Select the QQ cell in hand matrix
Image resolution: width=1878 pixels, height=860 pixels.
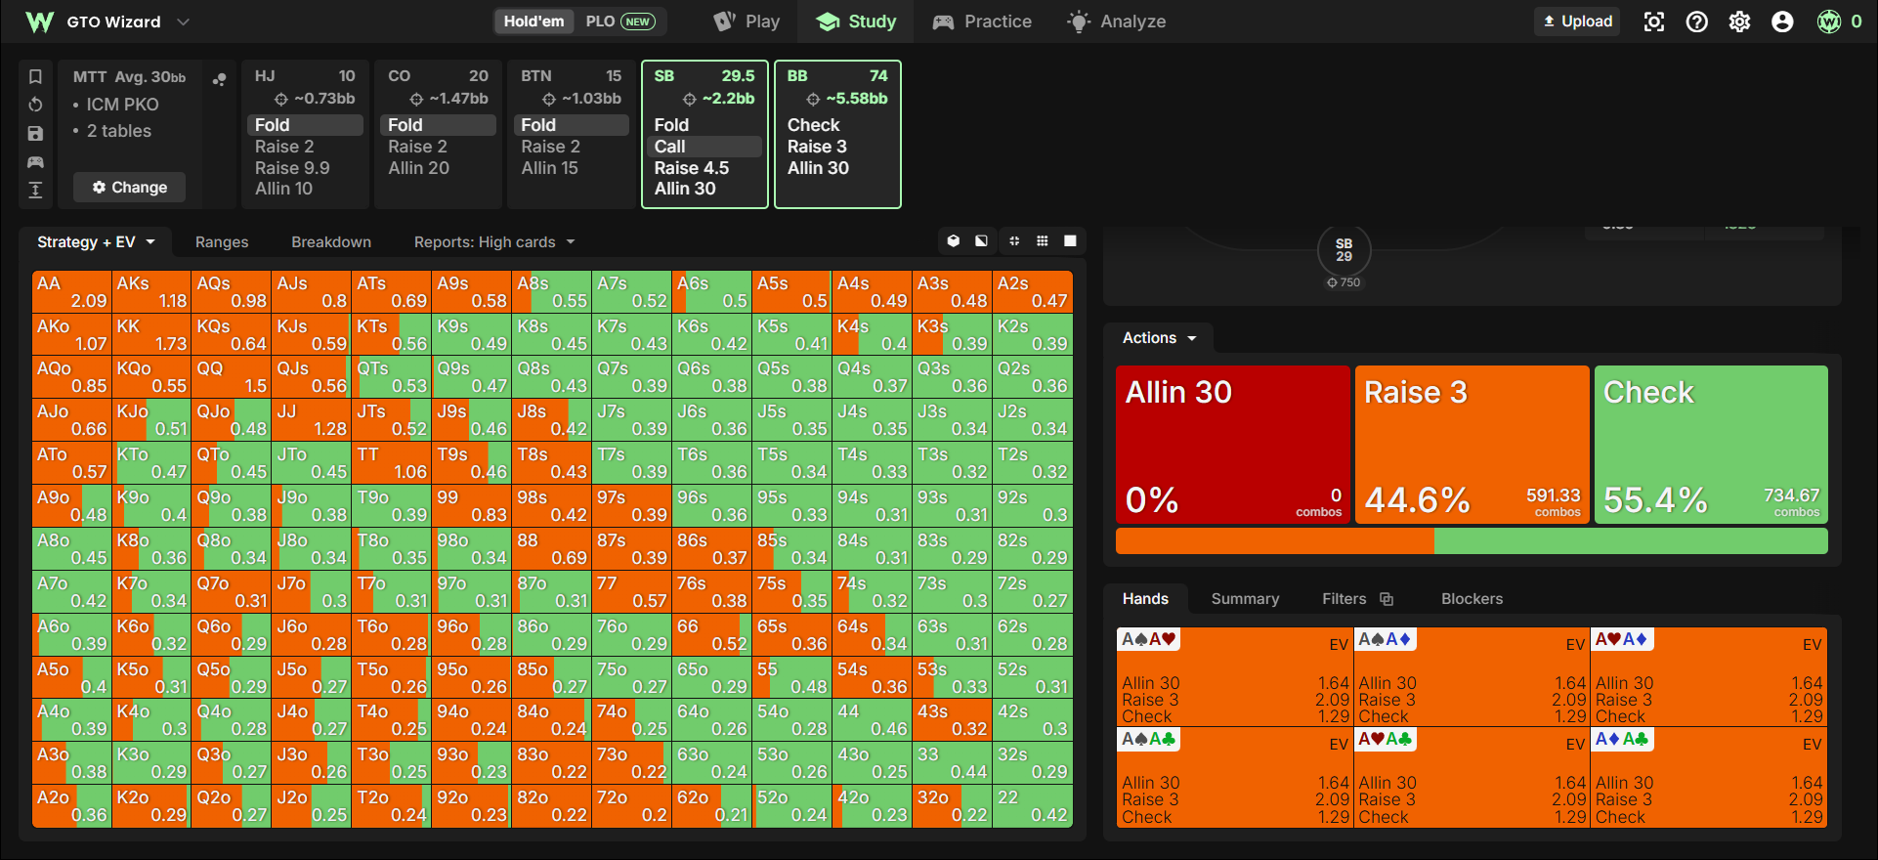click(x=232, y=377)
